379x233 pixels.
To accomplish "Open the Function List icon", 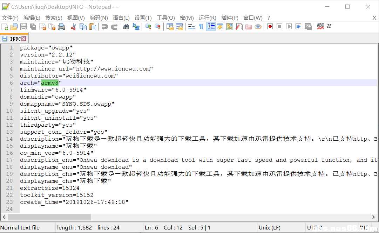I will click(x=239, y=27).
